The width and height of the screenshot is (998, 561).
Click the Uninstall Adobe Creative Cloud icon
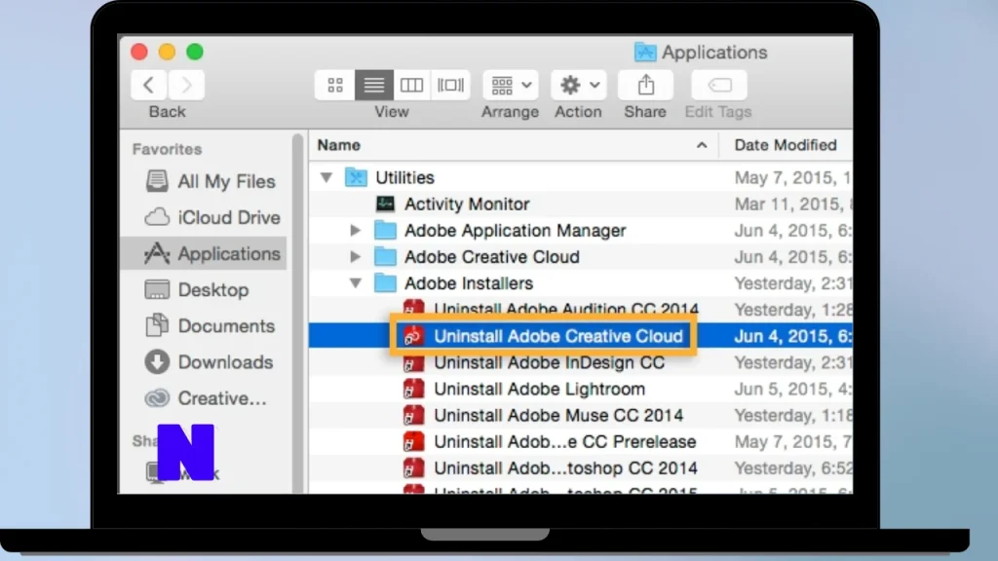[x=413, y=336]
